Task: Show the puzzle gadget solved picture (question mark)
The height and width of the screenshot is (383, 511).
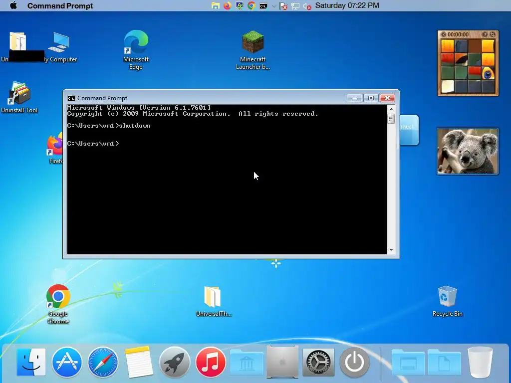Action: tap(485, 34)
